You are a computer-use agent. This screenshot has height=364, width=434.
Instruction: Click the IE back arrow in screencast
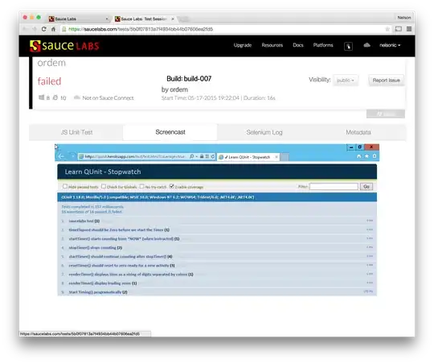(61, 156)
